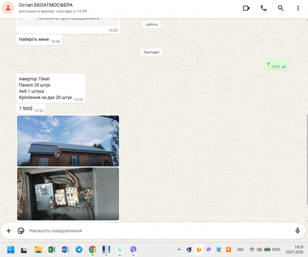Click the 'Наберіть мене' message
Image resolution: width=308 pixels, height=257 pixels.
tap(34, 39)
